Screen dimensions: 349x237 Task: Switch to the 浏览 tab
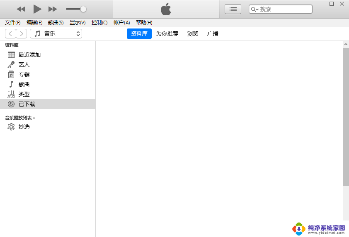[193, 33]
